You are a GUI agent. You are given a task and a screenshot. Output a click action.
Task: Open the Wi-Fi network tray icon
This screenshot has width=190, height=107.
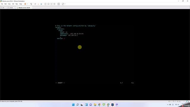176,105
